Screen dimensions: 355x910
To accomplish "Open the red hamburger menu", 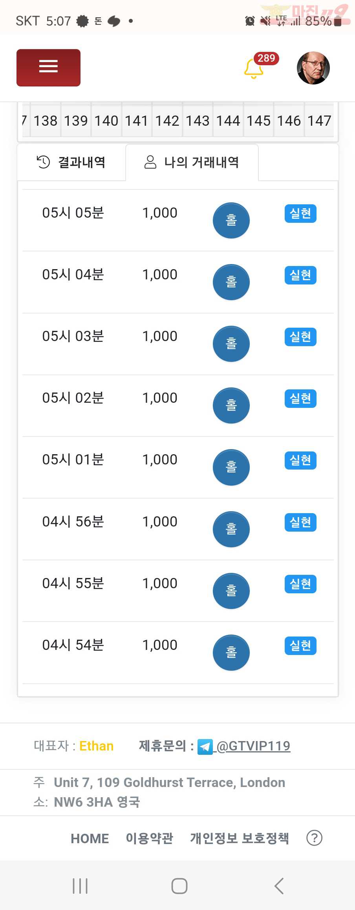I will coord(48,68).
